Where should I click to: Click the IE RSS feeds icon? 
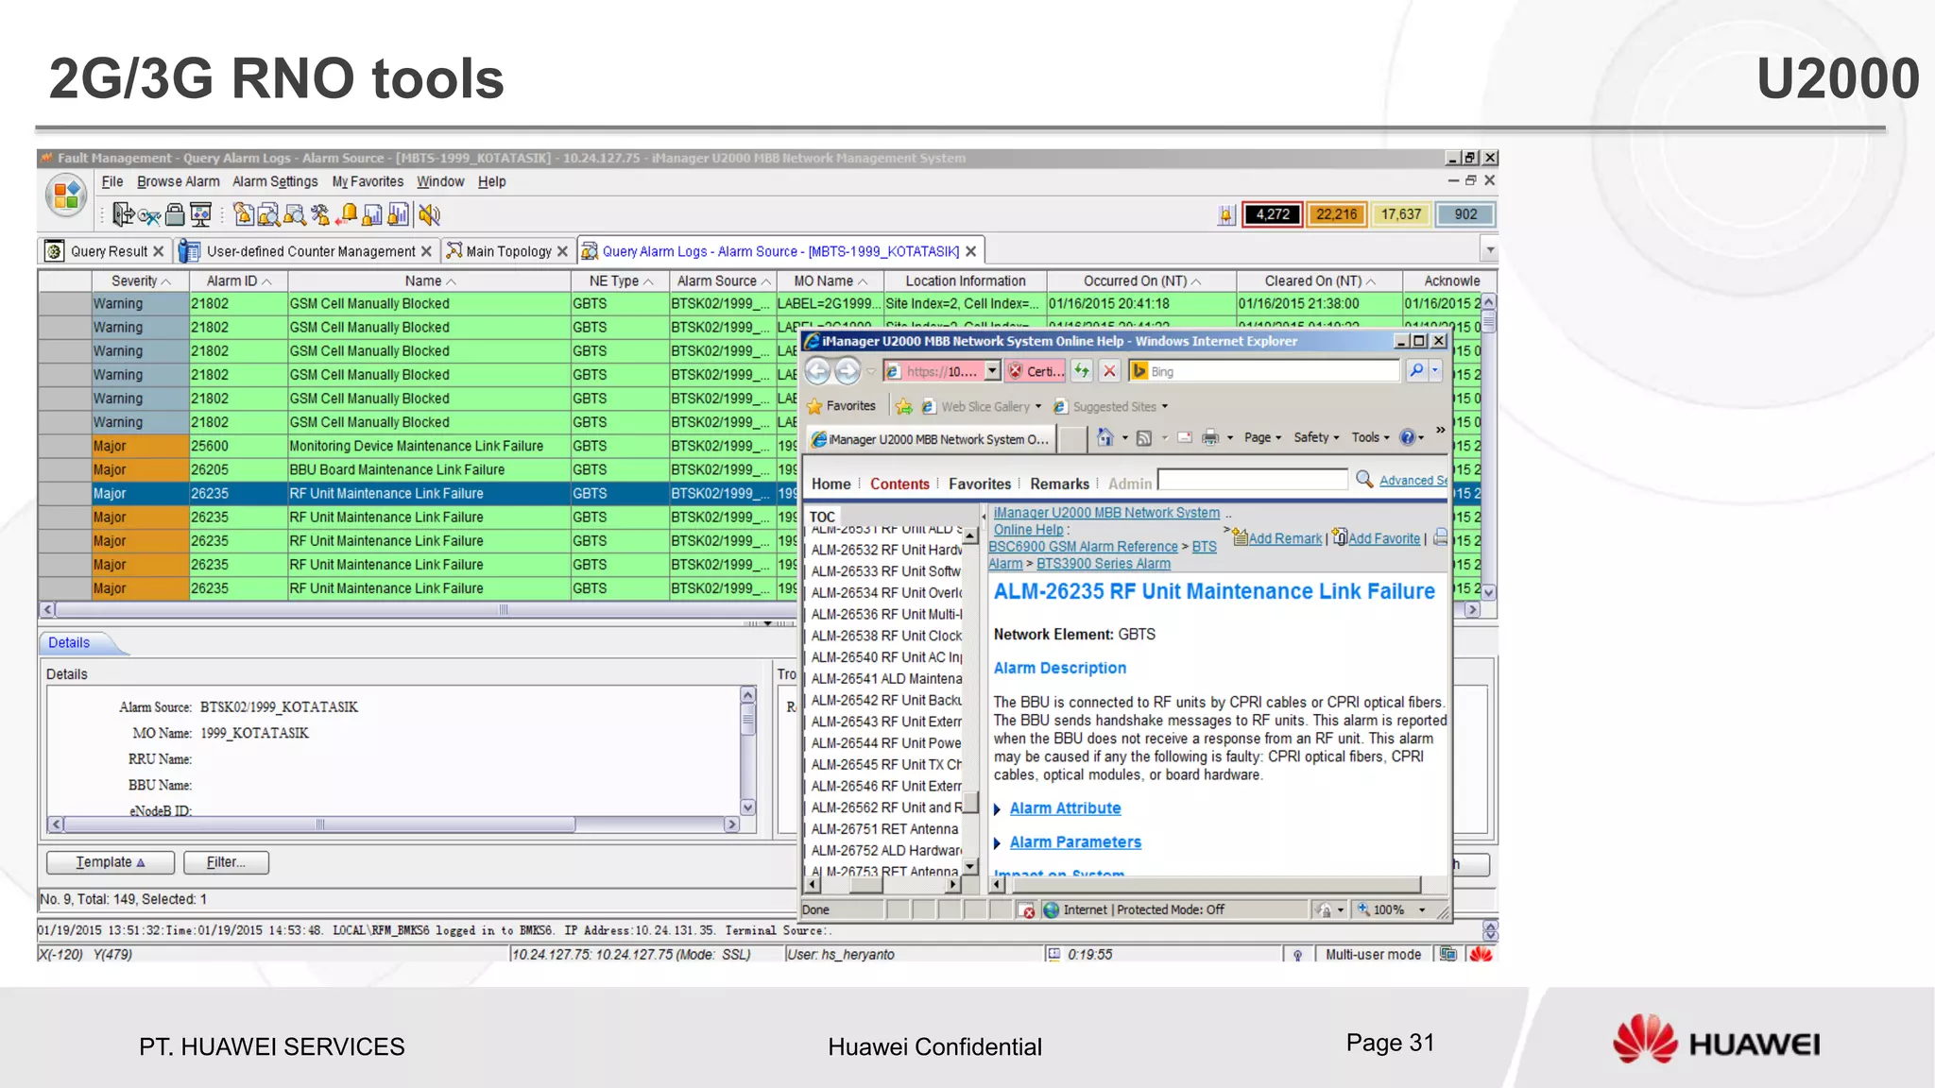pos(1143,438)
